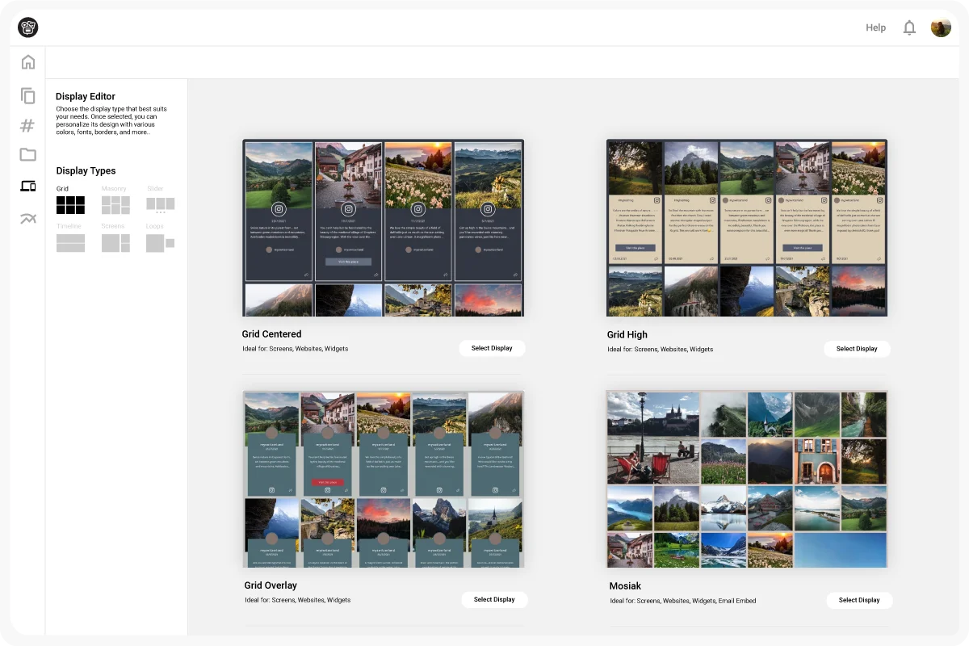The width and height of the screenshot is (969, 646).
Task: Choose the Timeline display type
Action: [x=70, y=242]
